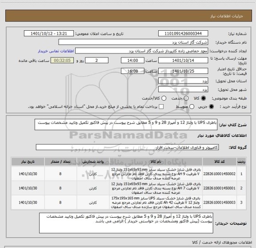Click the تعداد / مقدار column header
Screen dimensions: 256x248
click(x=60, y=162)
